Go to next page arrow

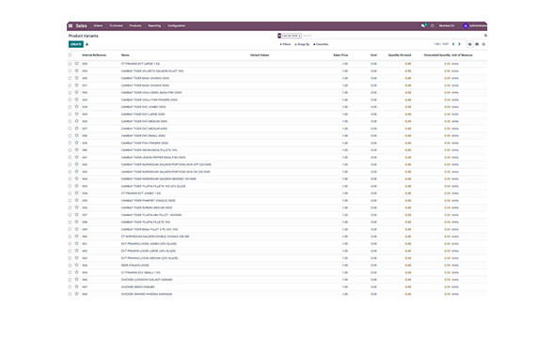[459, 44]
